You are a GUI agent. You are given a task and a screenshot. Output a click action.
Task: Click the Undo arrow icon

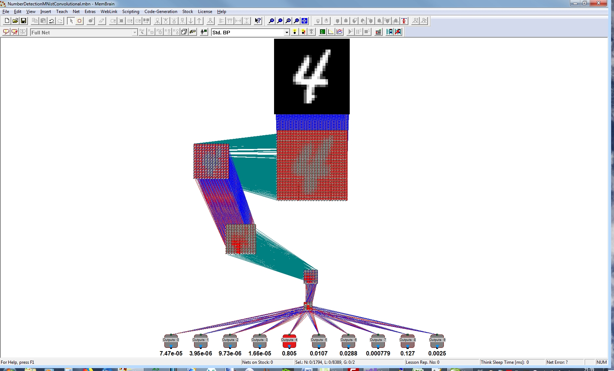51,21
